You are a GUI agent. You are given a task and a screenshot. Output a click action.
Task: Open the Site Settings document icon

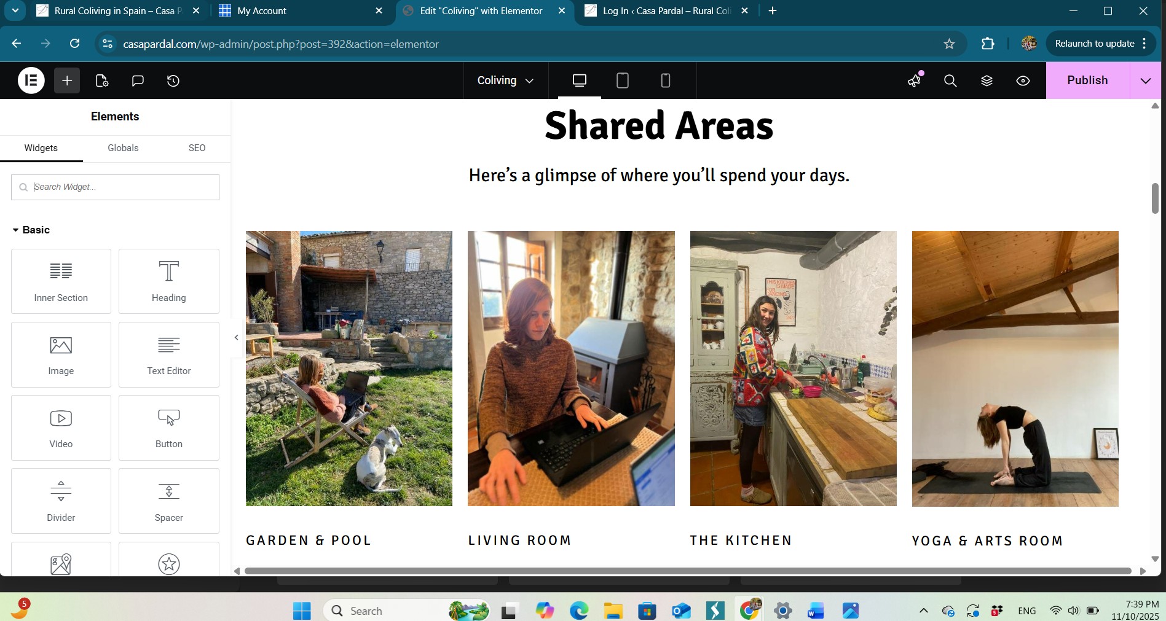(x=102, y=80)
